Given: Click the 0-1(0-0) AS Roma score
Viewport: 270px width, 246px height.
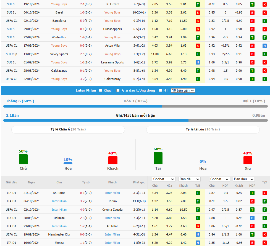Looking at the screenshot, I should [x=86, y=193].
